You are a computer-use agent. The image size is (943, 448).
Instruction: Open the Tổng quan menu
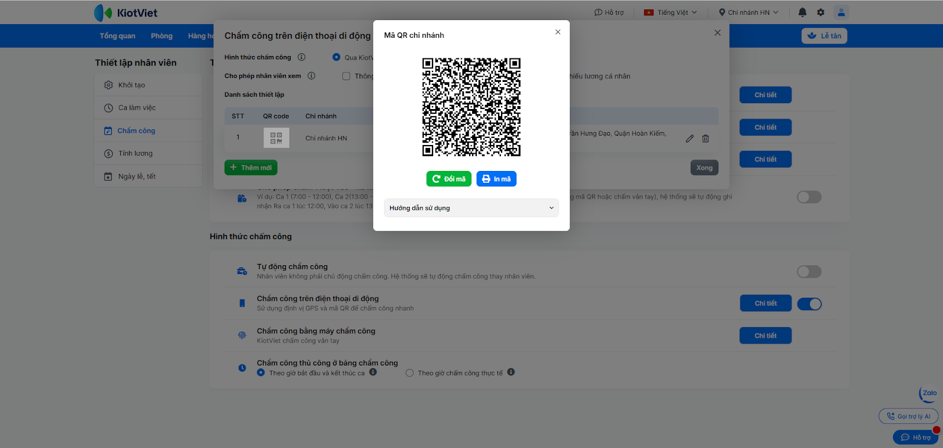pos(117,36)
